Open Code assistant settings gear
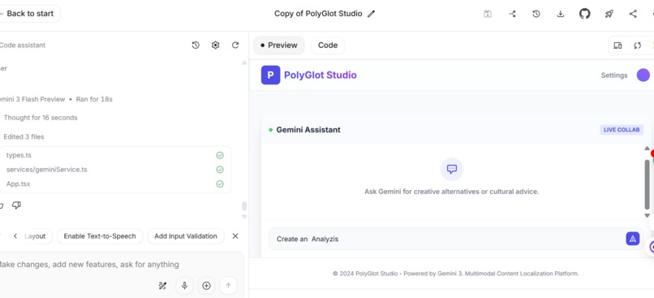The image size is (654, 298). (215, 45)
